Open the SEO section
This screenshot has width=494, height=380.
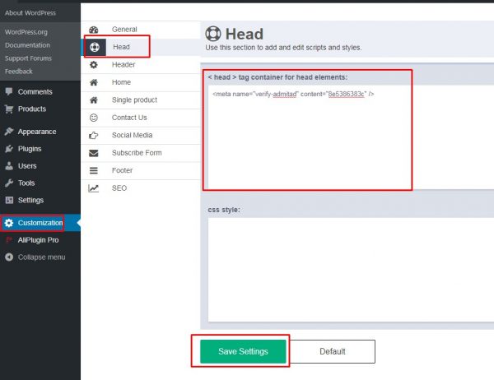pyautogui.click(x=141, y=188)
